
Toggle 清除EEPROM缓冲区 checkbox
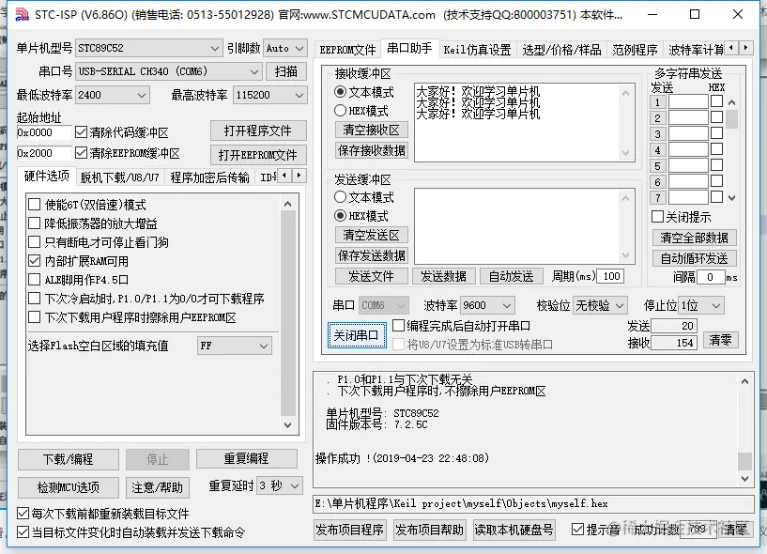[81, 153]
